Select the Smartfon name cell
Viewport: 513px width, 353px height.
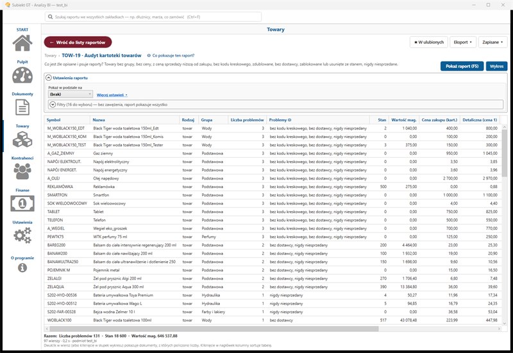(135, 195)
